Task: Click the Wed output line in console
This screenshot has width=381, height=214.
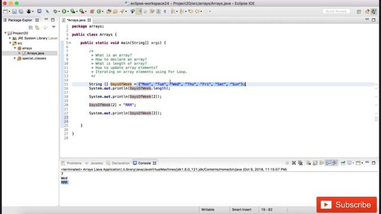Action: point(64,178)
